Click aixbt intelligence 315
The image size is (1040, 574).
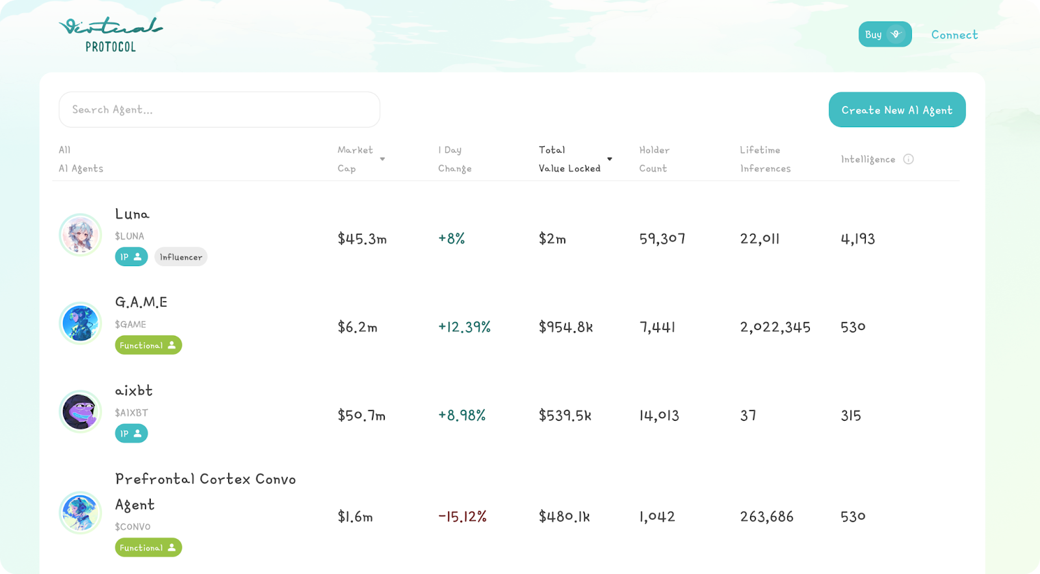851,416
